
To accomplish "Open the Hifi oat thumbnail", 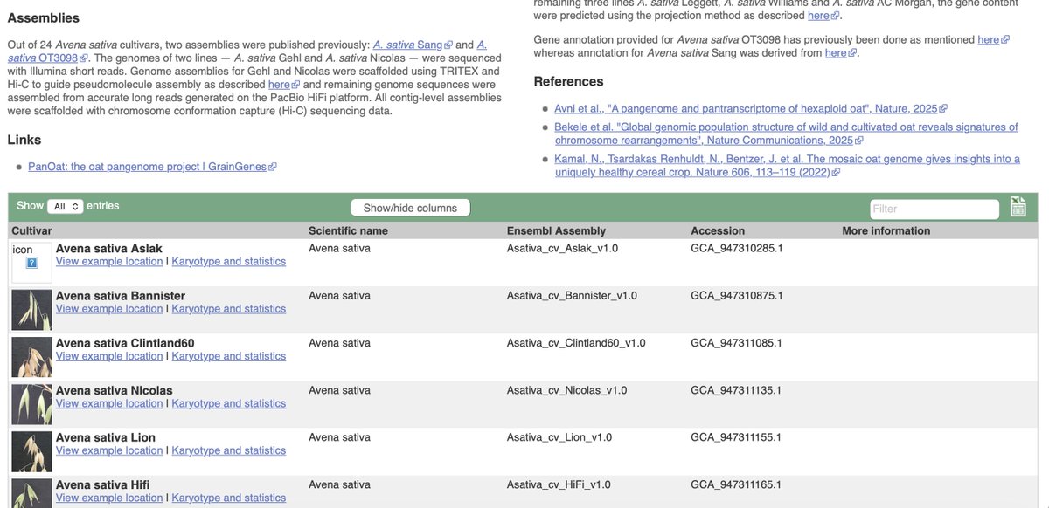I will pyautogui.click(x=31, y=493).
